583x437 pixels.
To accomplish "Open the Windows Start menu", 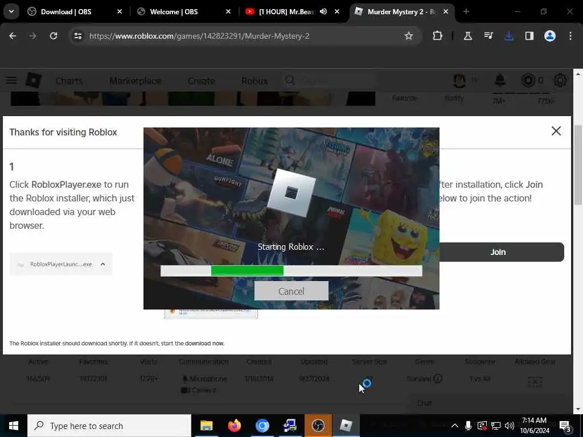I will (14, 426).
